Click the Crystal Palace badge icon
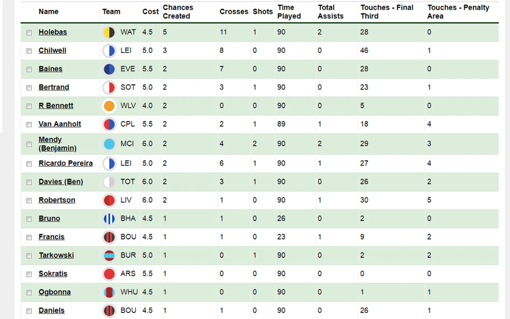Screen dimensions: 510x319 pyautogui.click(x=109, y=124)
